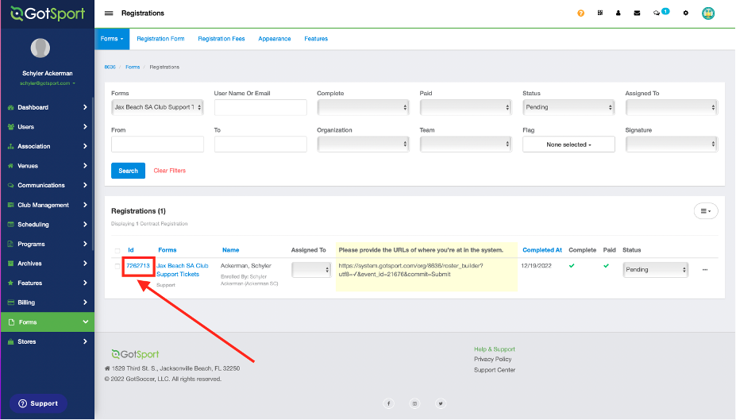The width and height of the screenshot is (736, 420).
Task: Click User Name Or Email input field
Action: coord(260,107)
